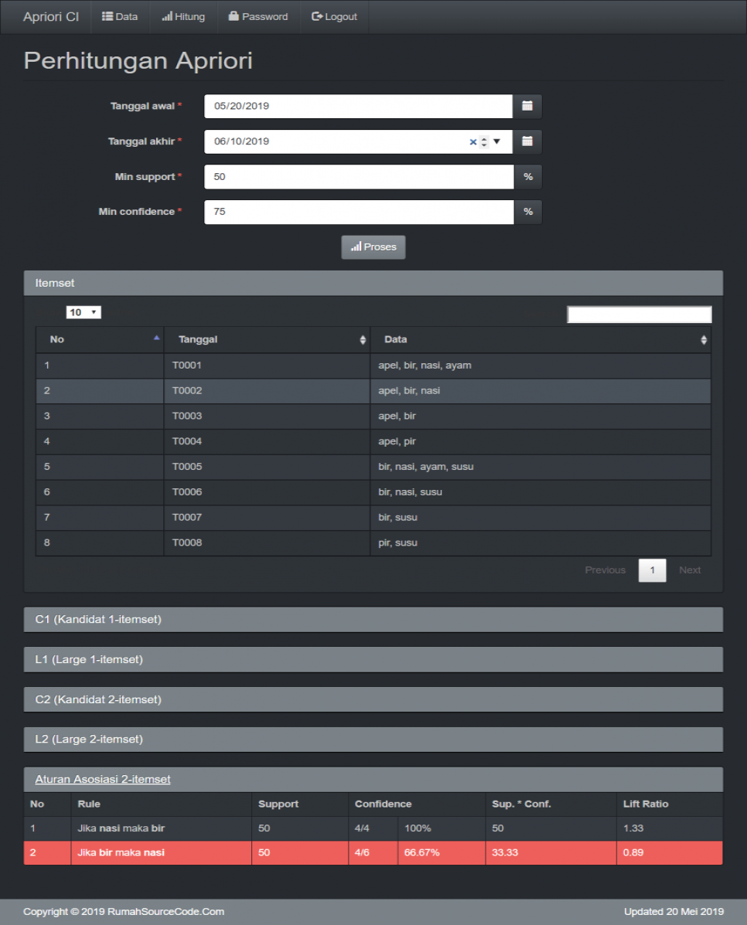
Task: Click the percent icon beside Min support
Action: (x=527, y=176)
